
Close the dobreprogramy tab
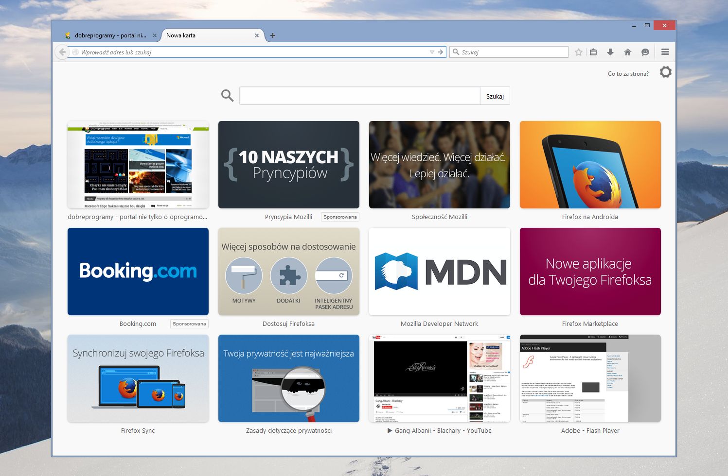coord(155,35)
